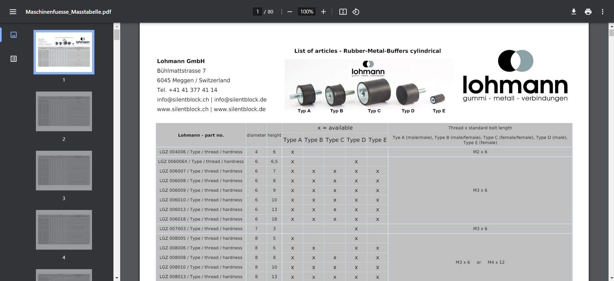The width and height of the screenshot is (614, 281).
Task: Jump to the page 3 thumbnail
Action: (x=64, y=171)
